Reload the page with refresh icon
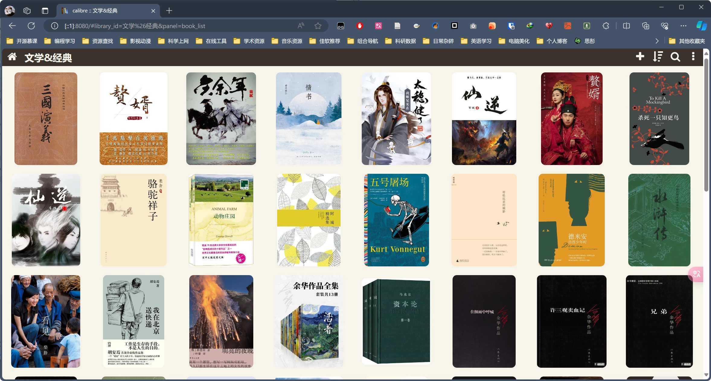 point(31,26)
